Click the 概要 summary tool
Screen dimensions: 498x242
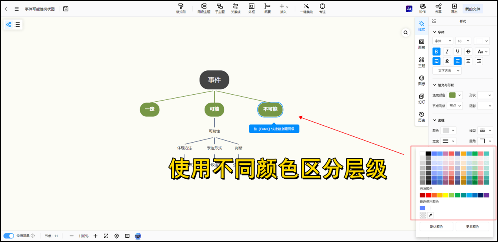click(x=267, y=8)
